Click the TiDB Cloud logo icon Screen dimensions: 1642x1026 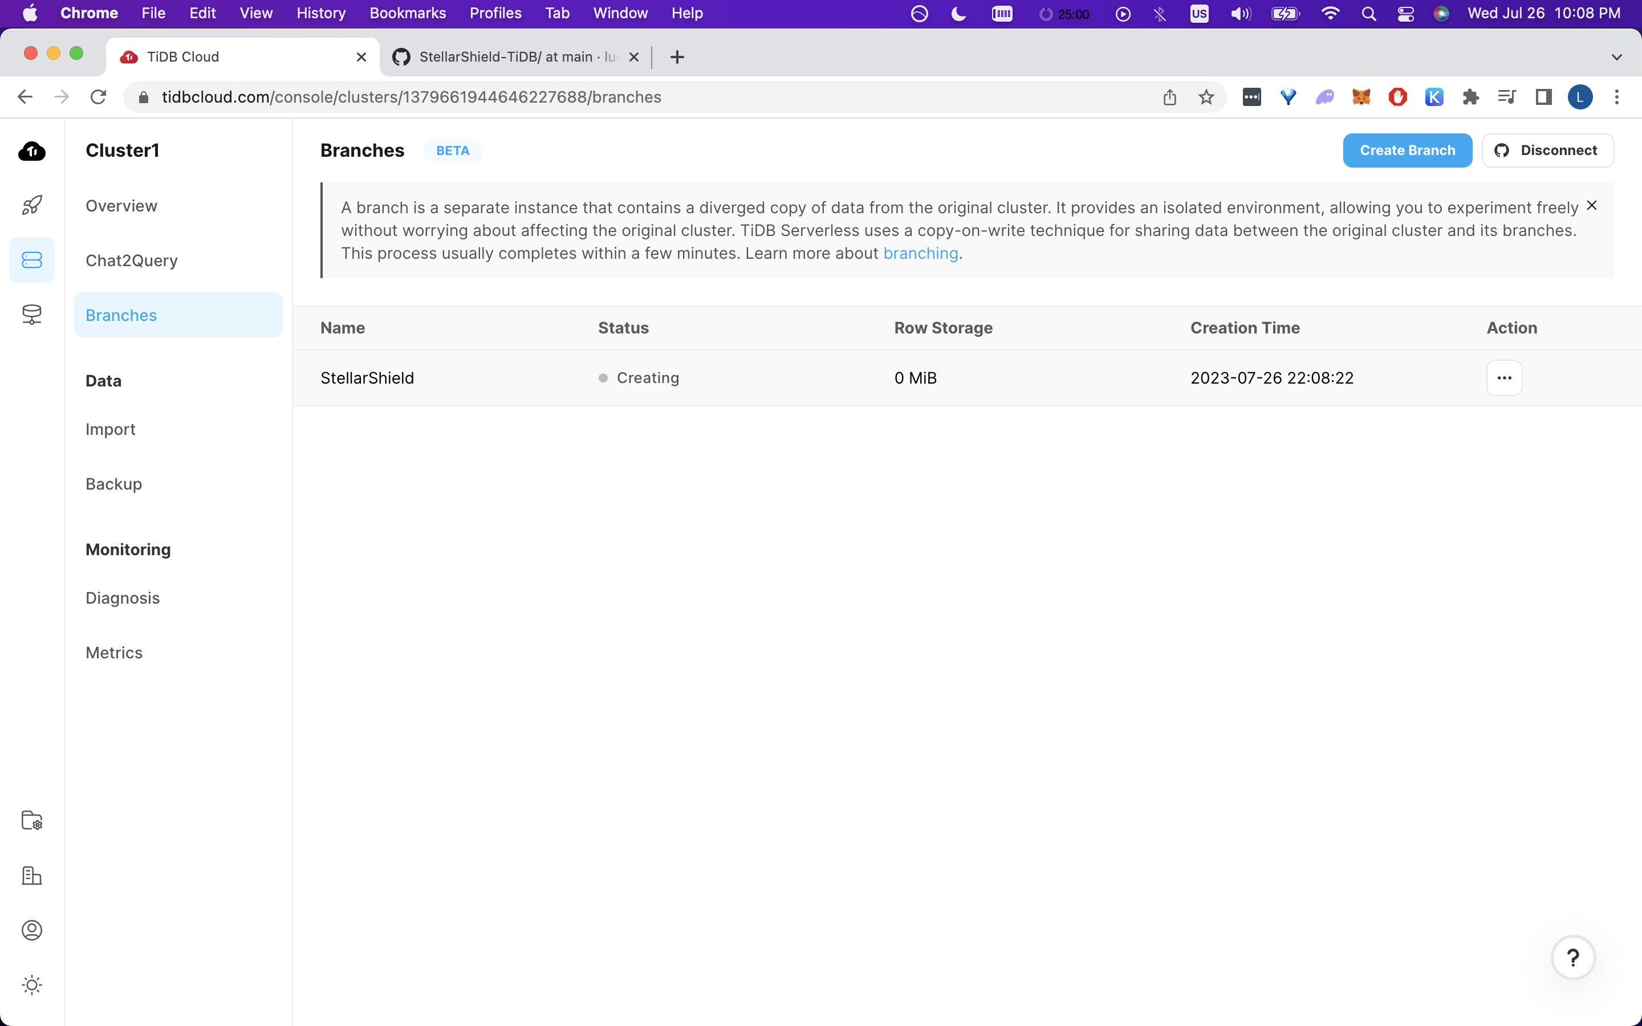point(32,150)
